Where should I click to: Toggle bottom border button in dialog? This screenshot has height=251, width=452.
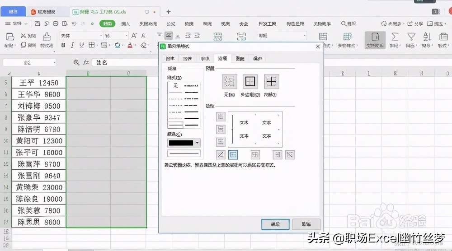pos(221,142)
